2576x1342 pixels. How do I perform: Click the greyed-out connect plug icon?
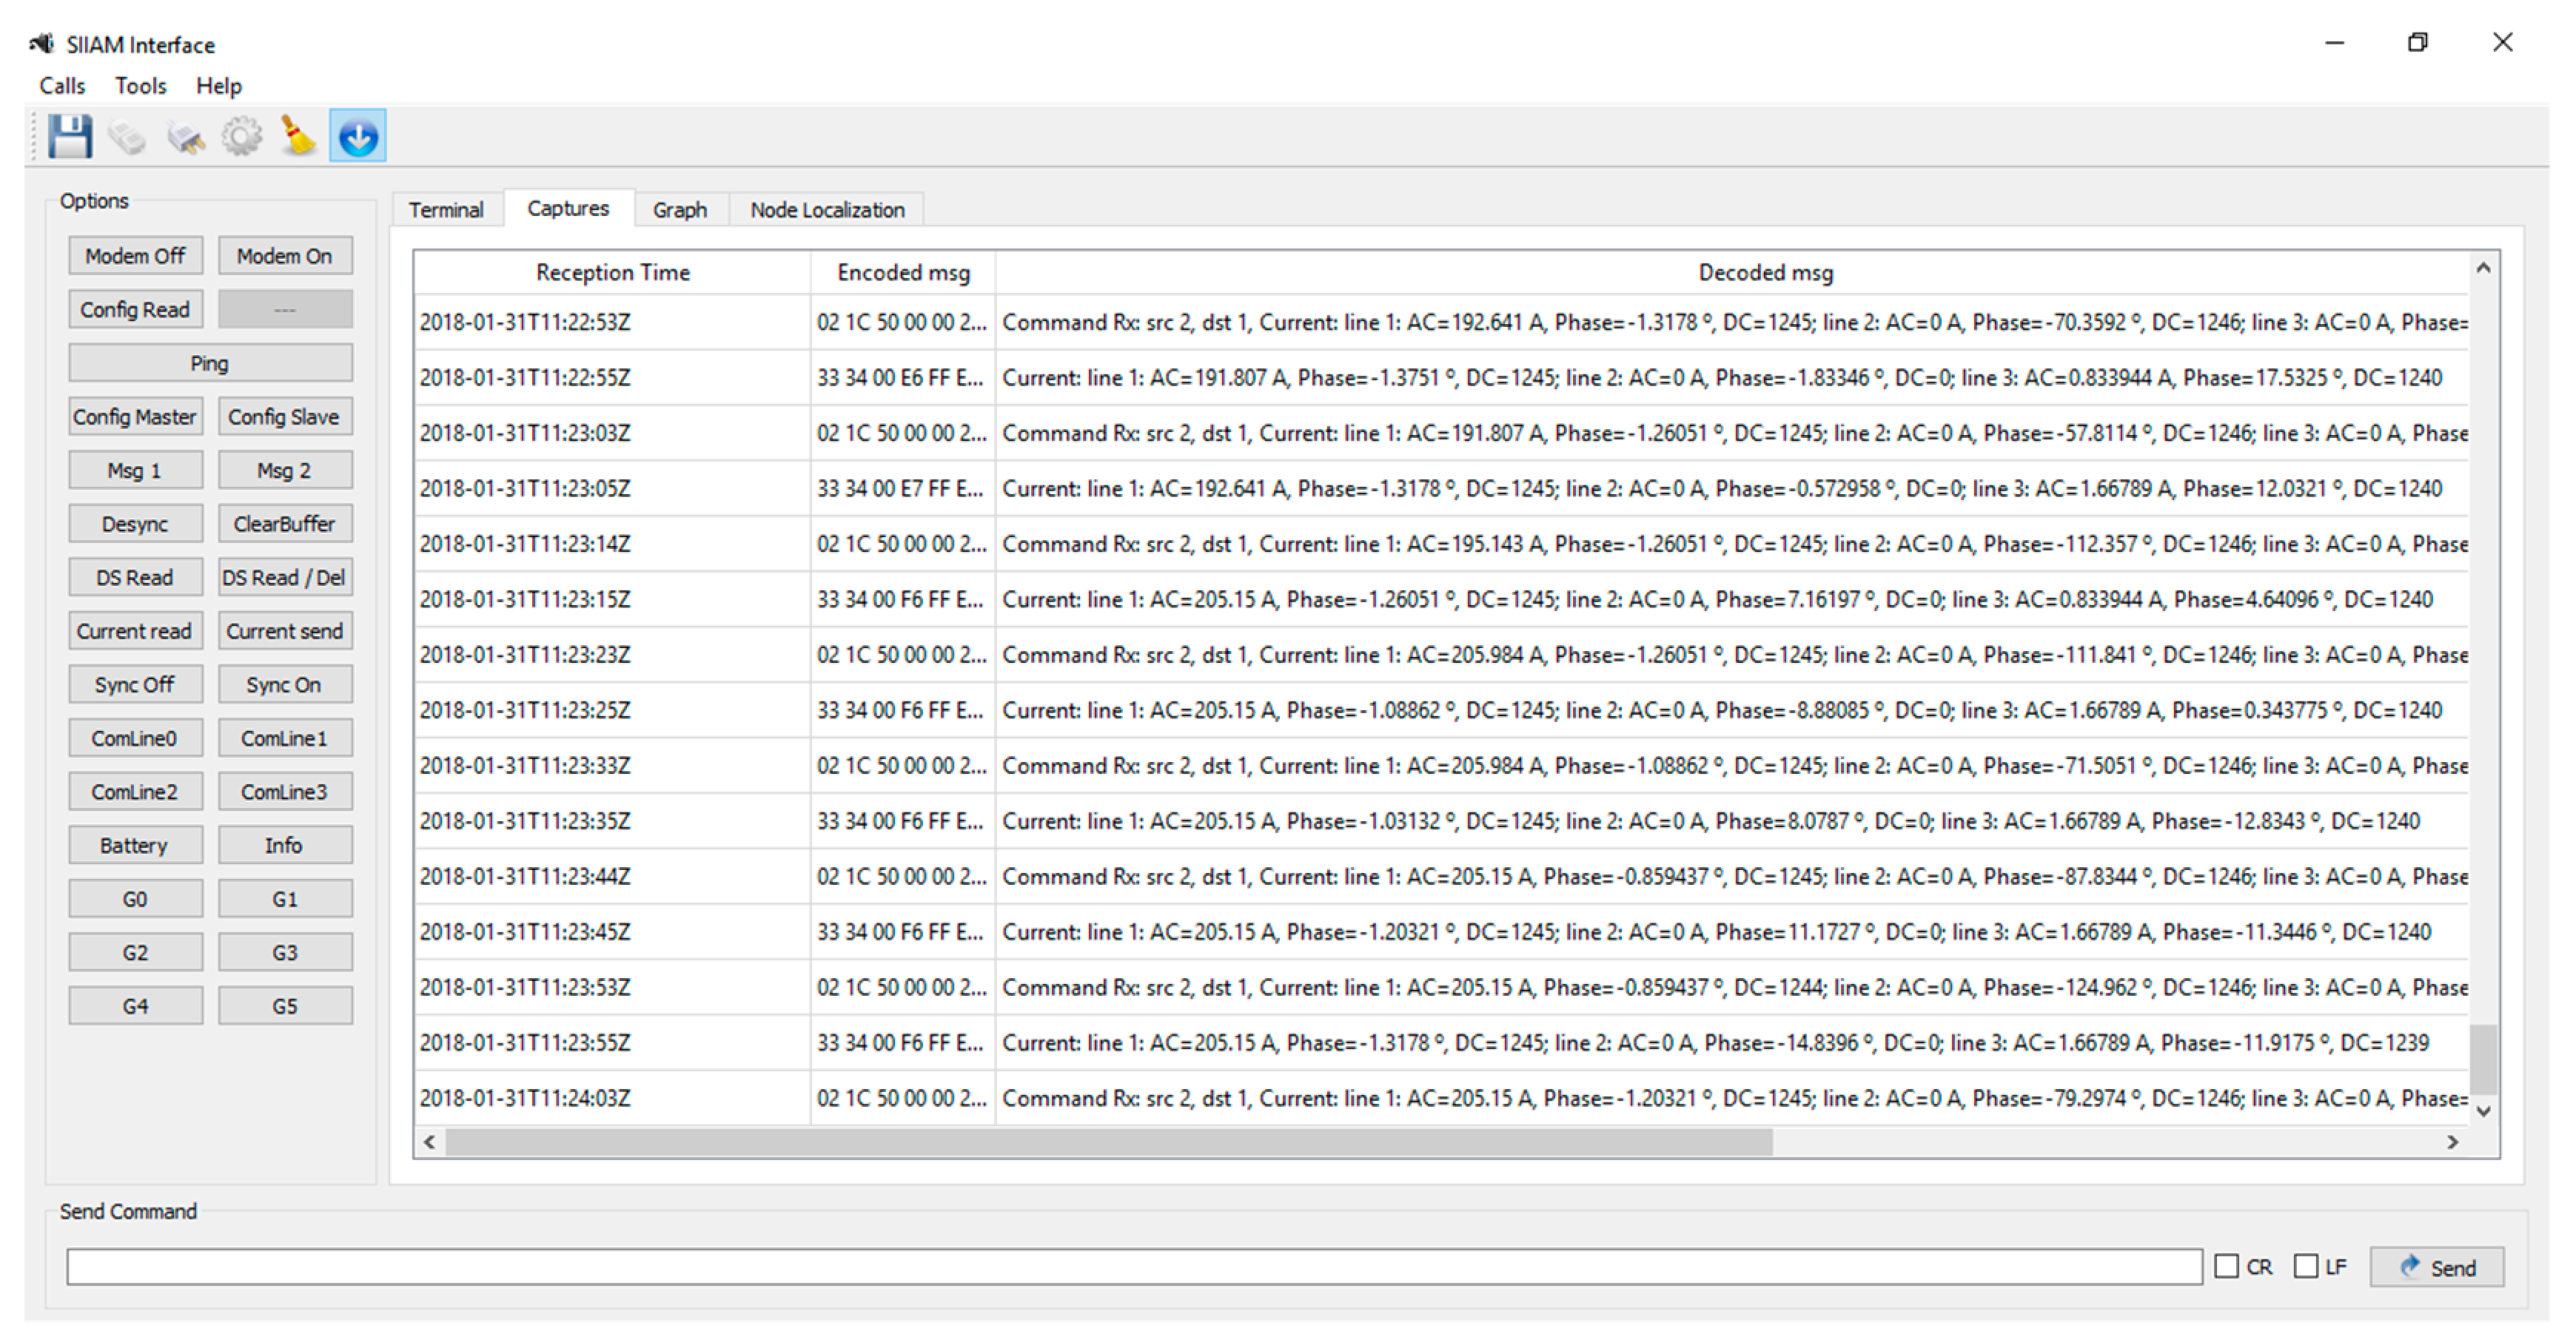click(127, 137)
